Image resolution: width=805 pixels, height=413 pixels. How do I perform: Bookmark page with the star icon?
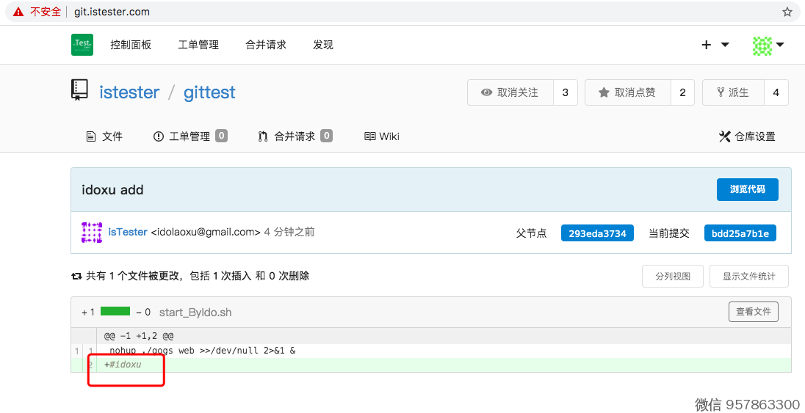click(x=787, y=12)
